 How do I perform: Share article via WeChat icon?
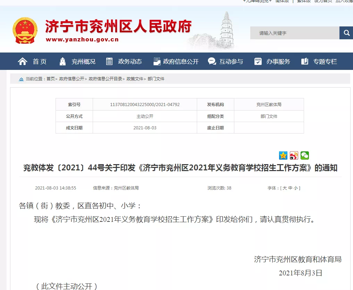coord(305,155)
